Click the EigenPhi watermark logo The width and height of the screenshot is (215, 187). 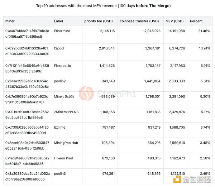[x=86, y=93]
